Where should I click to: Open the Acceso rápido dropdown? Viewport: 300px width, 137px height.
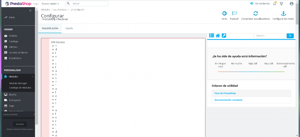pos(50,4)
